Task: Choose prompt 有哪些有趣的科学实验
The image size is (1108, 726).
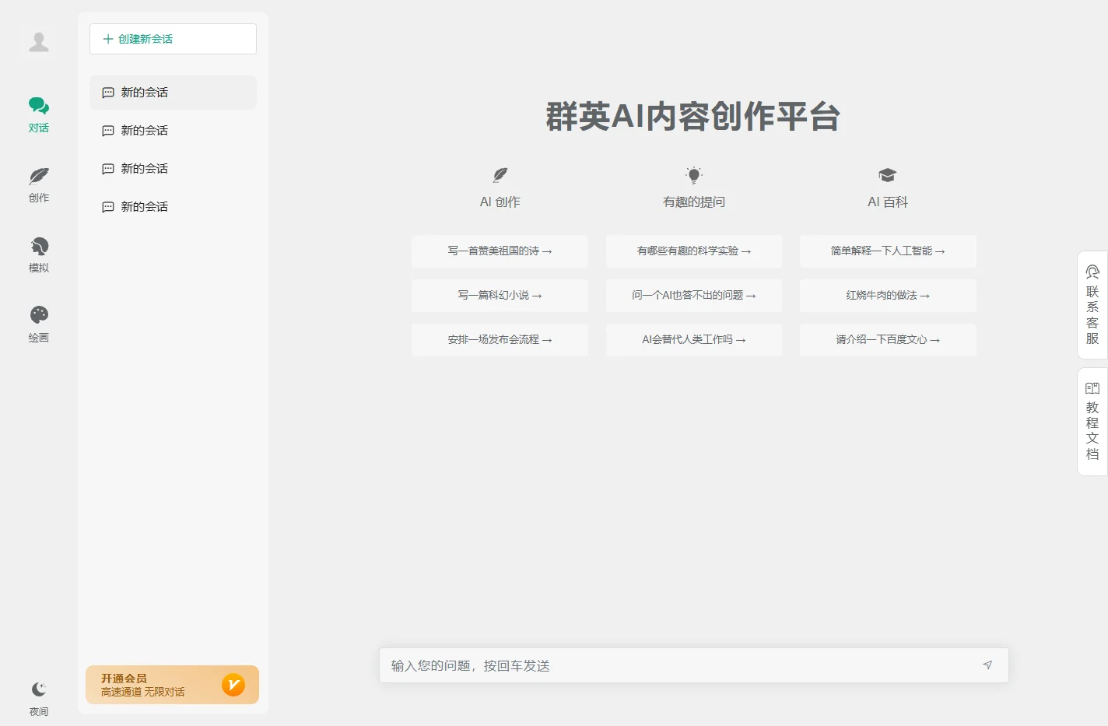Action: click(x=694, y=251)
